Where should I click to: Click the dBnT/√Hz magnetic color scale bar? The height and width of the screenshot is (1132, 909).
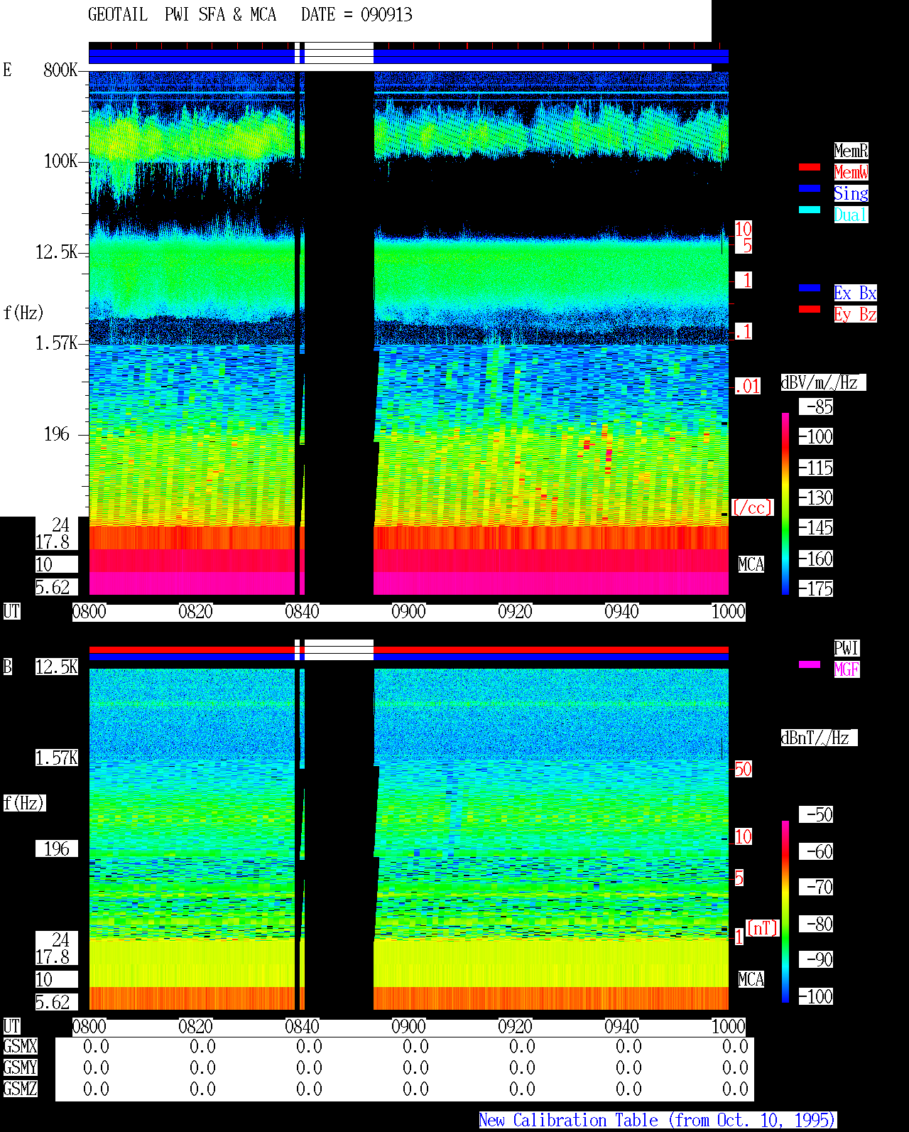coord(785,912)
